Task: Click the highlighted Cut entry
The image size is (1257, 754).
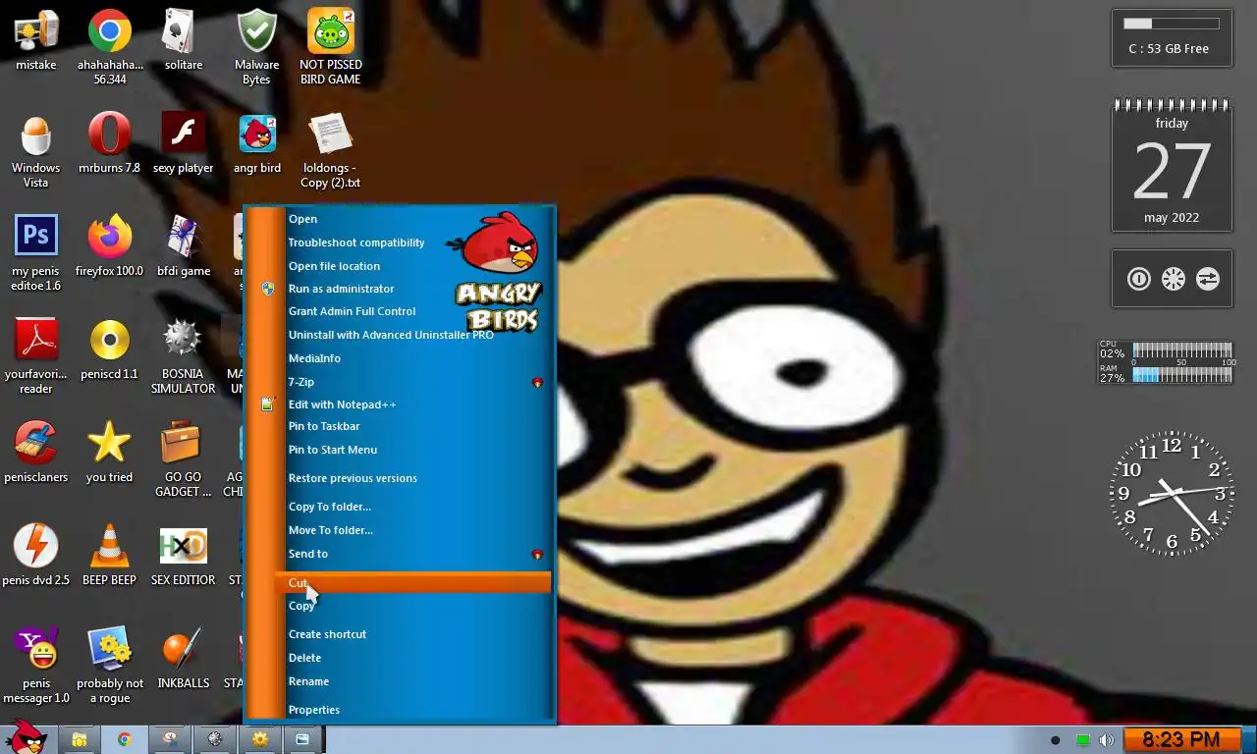Action: pos(413,583)
